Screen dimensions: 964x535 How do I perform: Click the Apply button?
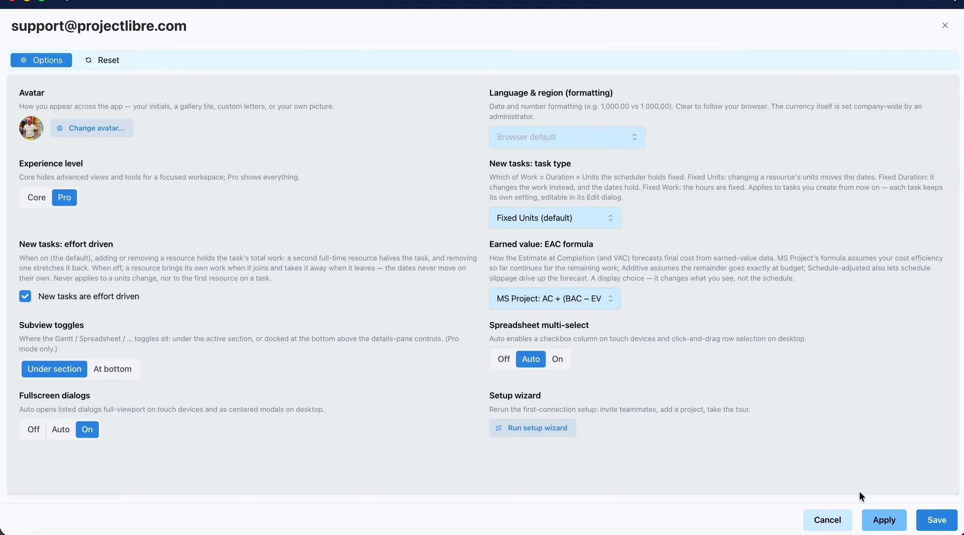pyautogui.click(x=884, y=520)
